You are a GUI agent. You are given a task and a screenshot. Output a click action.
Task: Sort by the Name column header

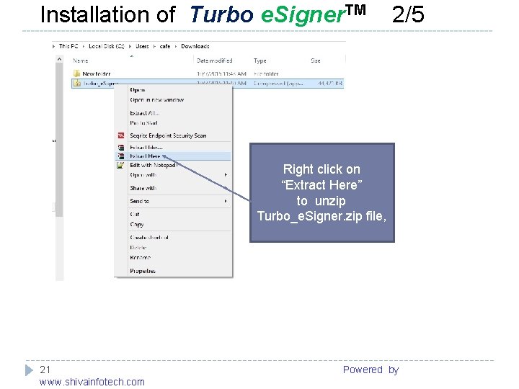81,61
